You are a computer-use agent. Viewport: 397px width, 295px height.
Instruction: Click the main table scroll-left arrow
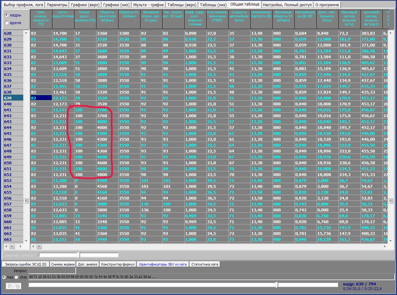[x=33, y=247]
